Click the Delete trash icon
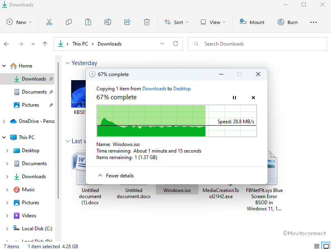The width and height of the screenshot is (331, 249). [x=147, y=22]
